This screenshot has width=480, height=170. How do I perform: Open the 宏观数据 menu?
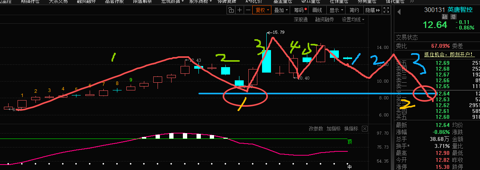[x=173, y=2]
